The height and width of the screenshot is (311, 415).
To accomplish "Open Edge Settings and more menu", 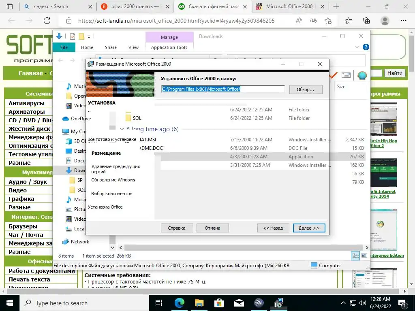I will [403, 21].
